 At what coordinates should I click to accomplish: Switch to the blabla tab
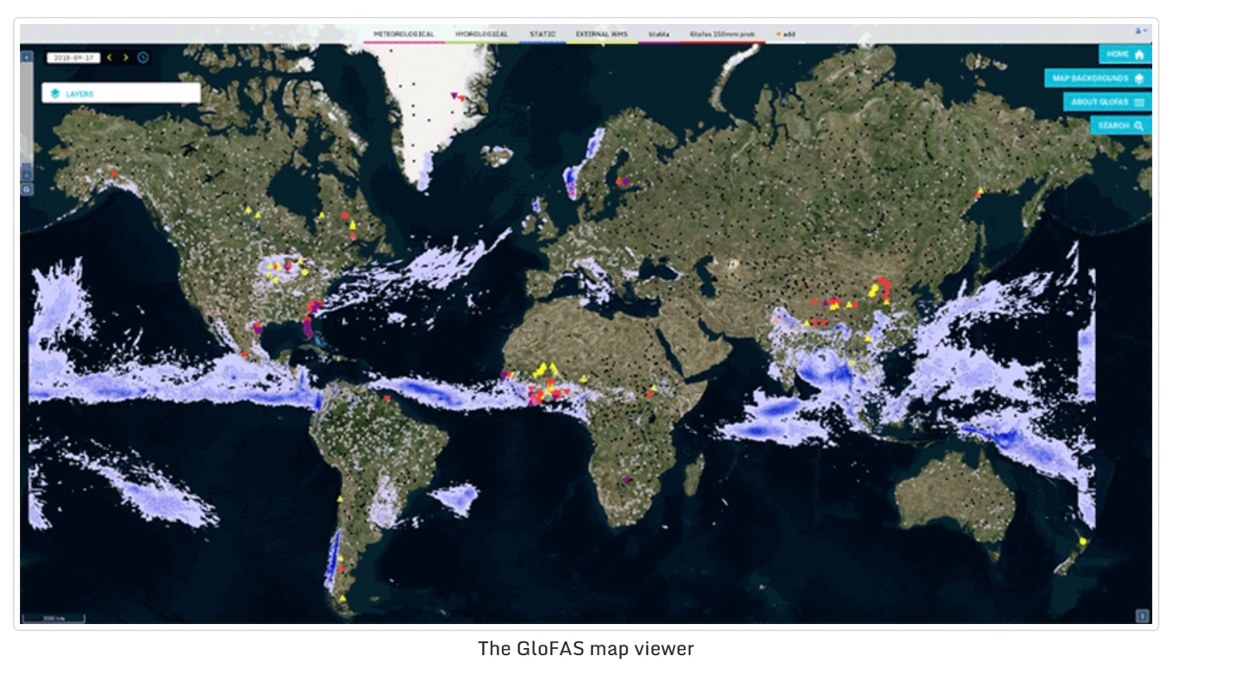pos(659,34)
